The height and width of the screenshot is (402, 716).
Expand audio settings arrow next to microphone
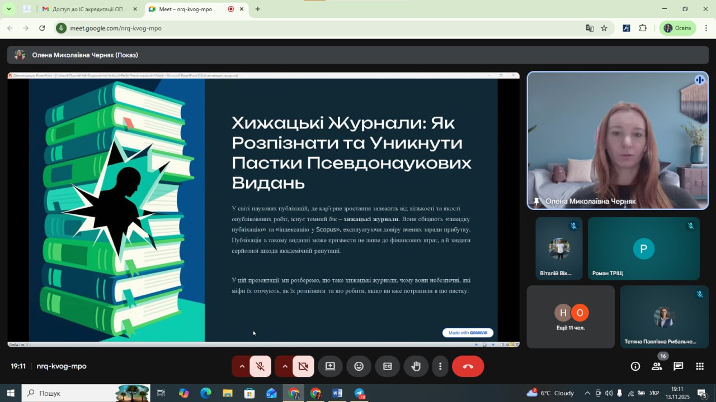tap(242, 366)
